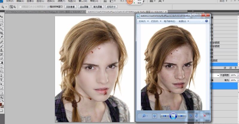
Task: Select the Shape tool
Action: coord(1,88)
